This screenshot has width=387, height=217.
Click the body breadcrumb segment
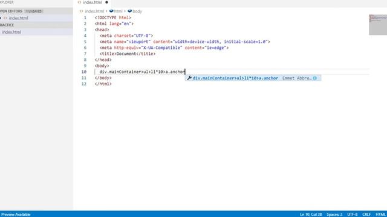137,11
